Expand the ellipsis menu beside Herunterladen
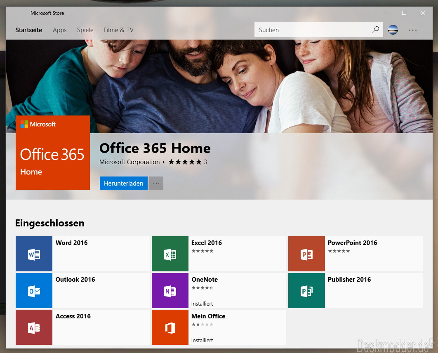 156,183
